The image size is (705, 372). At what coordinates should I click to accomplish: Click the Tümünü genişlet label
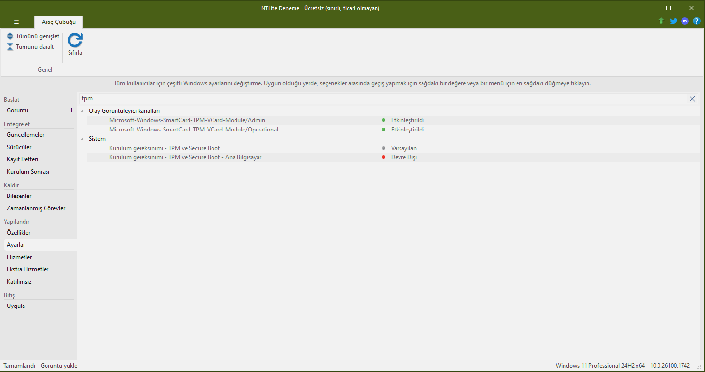pos(37,36)
